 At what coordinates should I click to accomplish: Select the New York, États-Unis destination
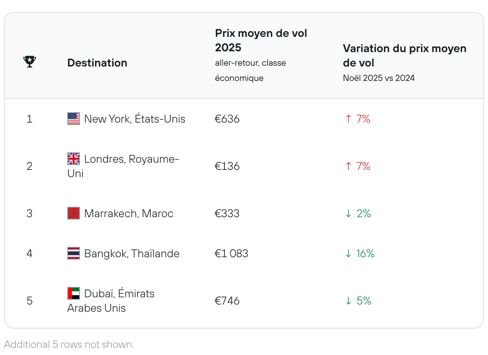point(135,119)
